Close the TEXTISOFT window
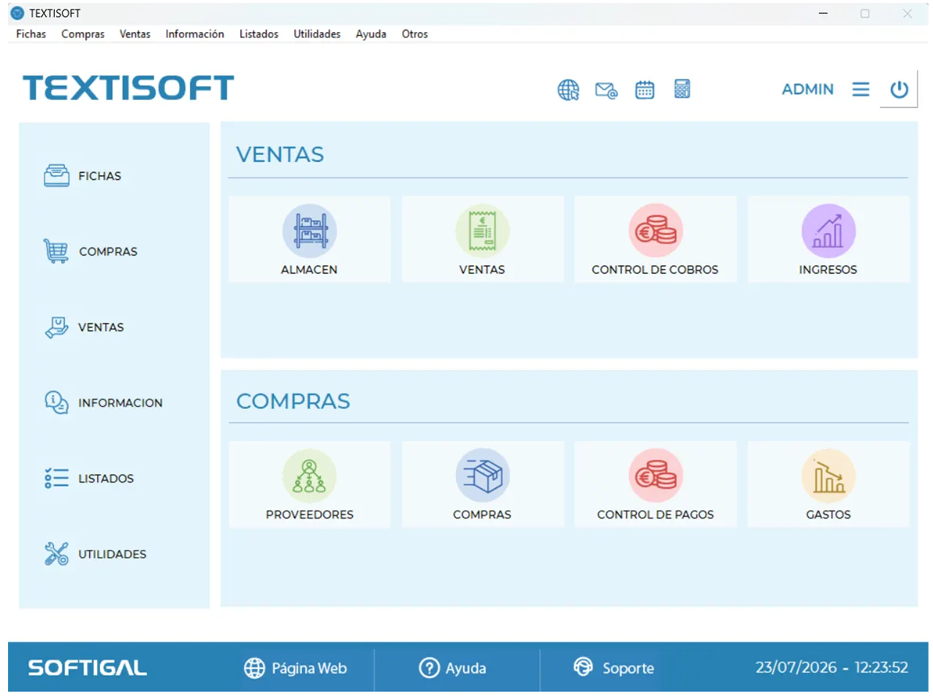The height and width of the screenshot is (699, 933). click(x=907, y=13)
